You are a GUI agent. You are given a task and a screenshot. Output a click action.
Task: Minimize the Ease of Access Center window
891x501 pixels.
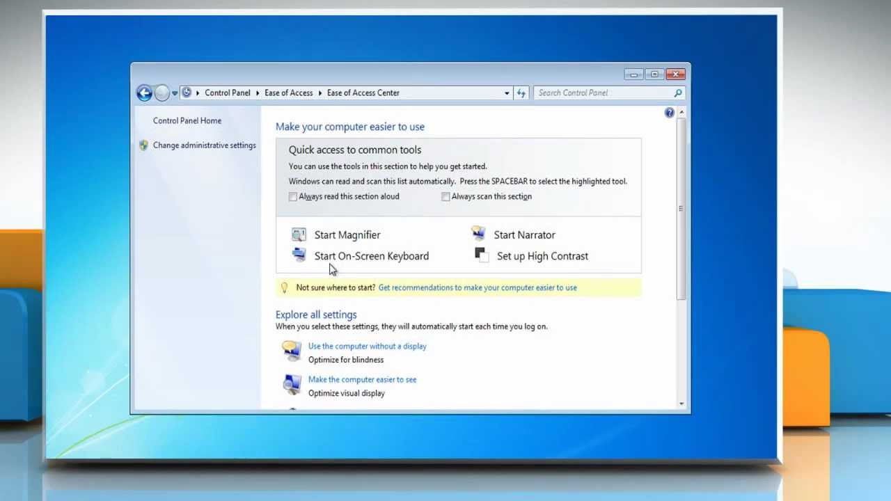coord(633,74)
